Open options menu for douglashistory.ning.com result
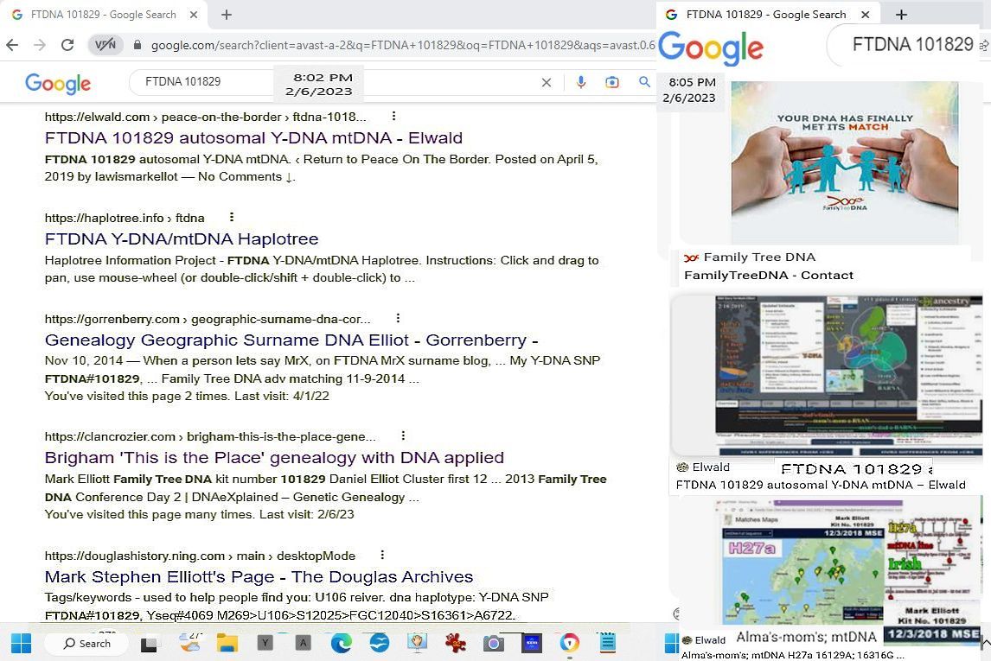Screen dimensions: 991x661 tap(382, 555)
